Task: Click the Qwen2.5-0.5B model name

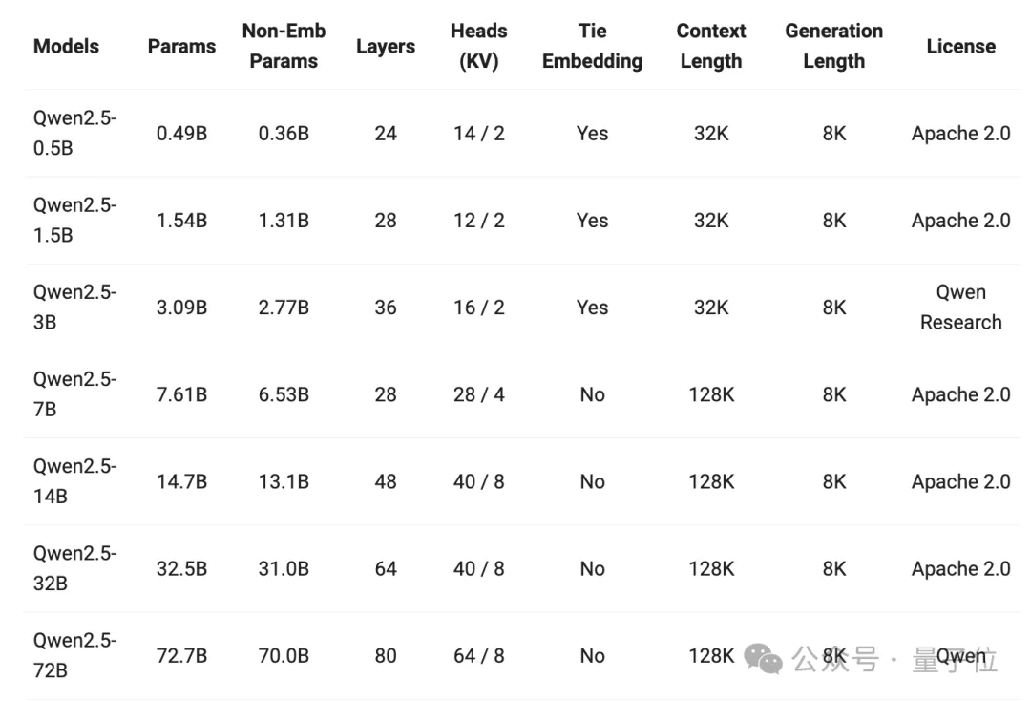Action: [x=75, y=133]
